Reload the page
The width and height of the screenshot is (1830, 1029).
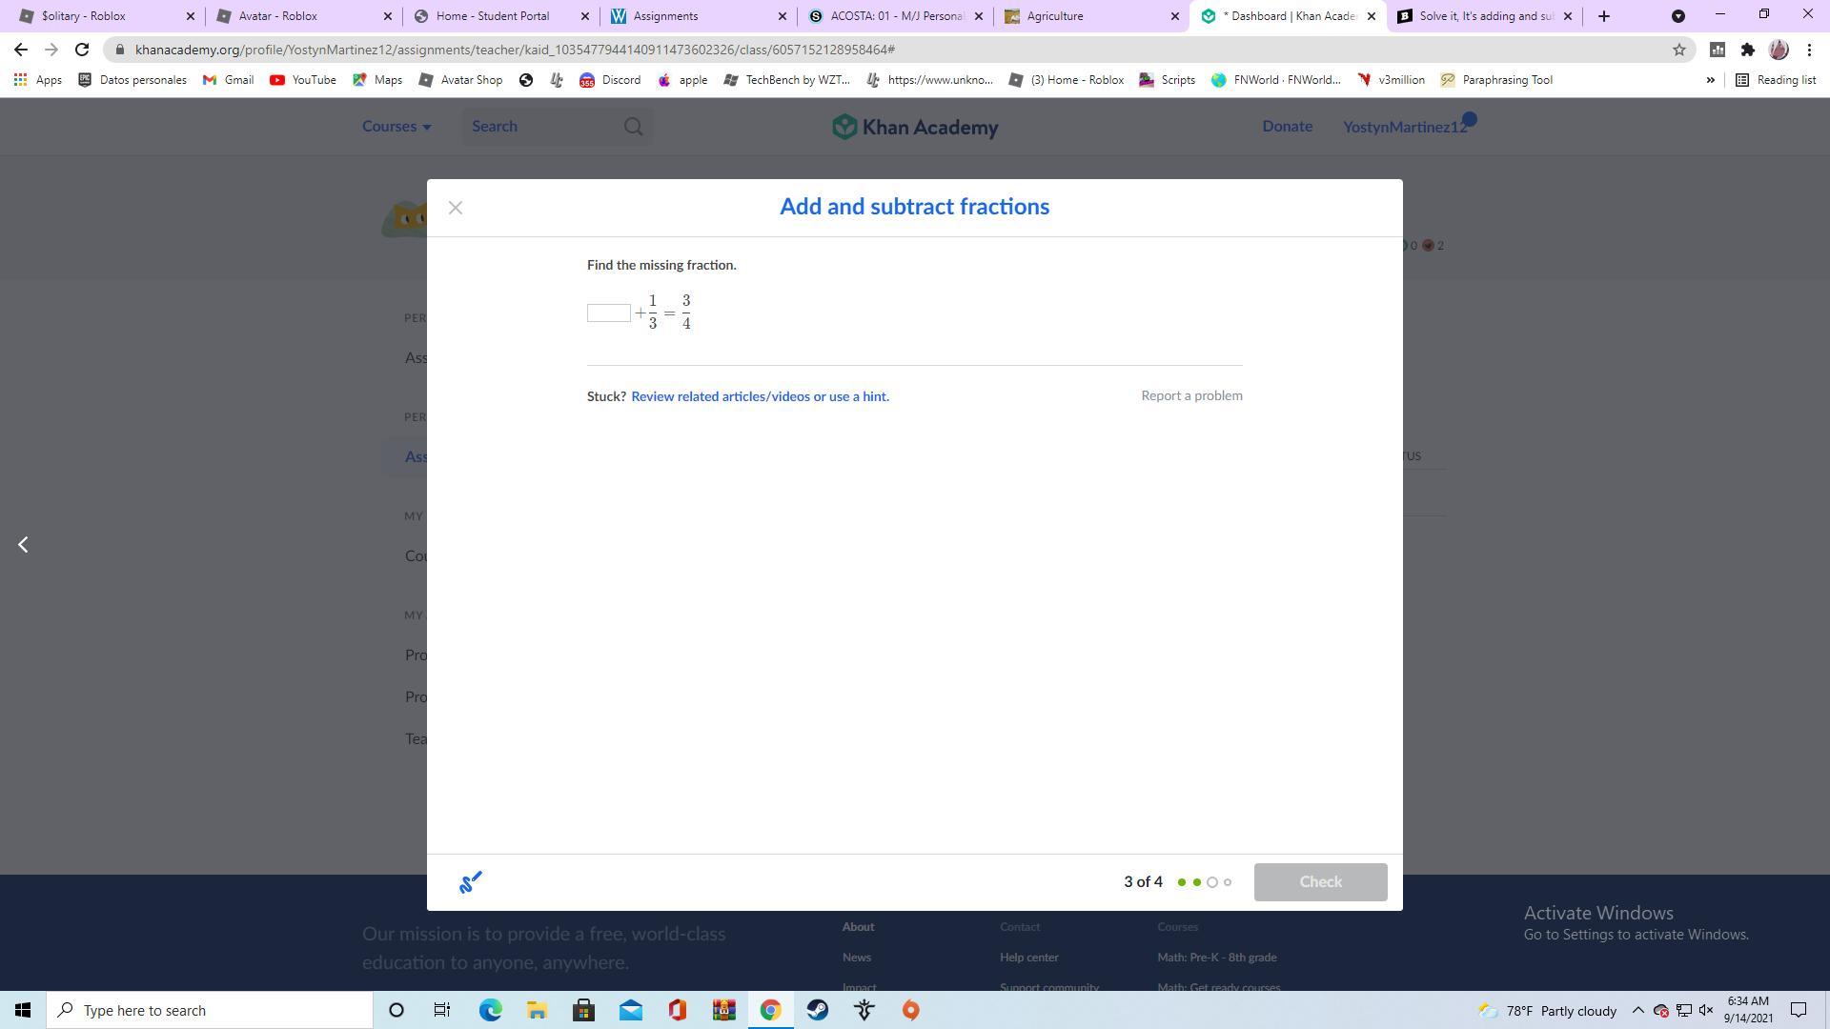point(82,50)
